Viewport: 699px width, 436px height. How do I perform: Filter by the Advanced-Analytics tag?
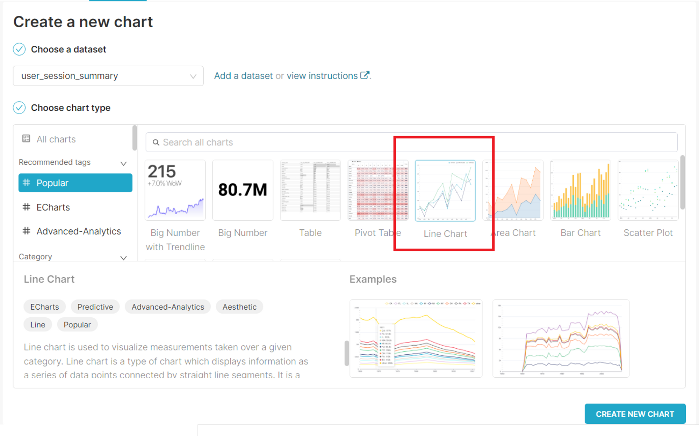[x=78, y=231]
